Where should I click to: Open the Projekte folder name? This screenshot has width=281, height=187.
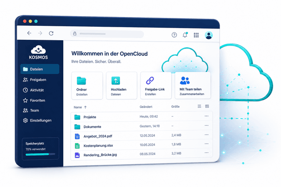tap(90, 117)
